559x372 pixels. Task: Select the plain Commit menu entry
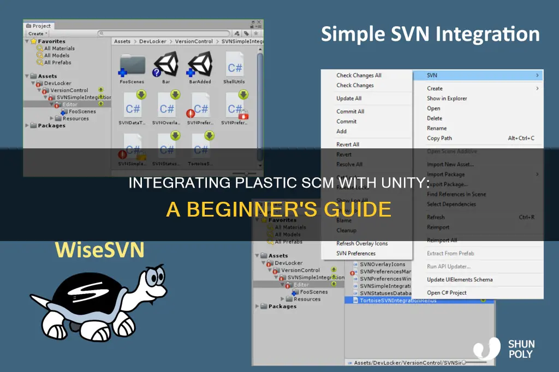tap(346, 122)
